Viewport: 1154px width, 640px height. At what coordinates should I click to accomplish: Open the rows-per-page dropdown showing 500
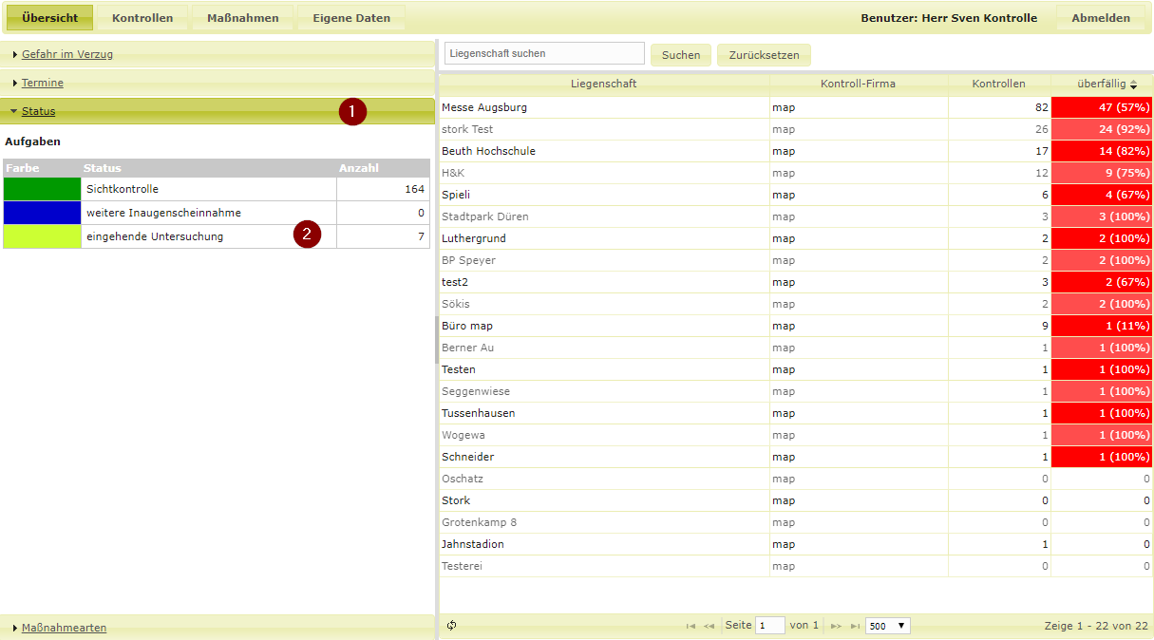pyautogui.click(x=887, y=626)
